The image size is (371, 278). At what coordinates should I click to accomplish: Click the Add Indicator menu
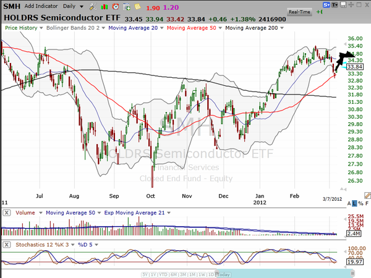click(41, 6)
